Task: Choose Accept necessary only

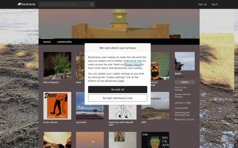Action: (118, 98)
